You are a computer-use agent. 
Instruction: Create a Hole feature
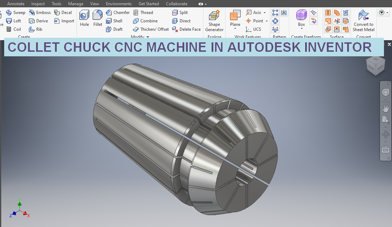pos(84,18)
